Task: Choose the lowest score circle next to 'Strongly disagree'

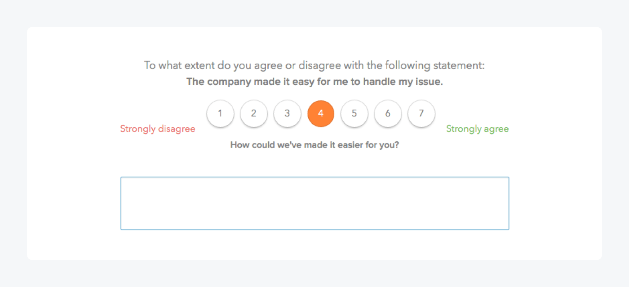Action: click(220, 113)
